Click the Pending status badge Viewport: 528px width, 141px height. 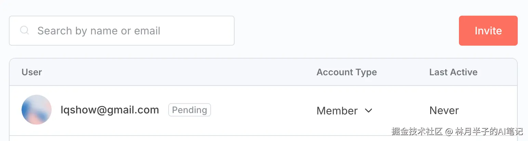click(x=189, y=110)
